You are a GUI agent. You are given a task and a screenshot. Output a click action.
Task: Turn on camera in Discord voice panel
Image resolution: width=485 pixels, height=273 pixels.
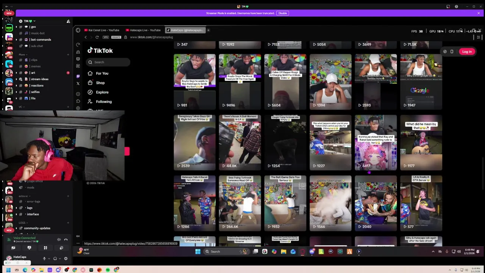coord(13,248)
